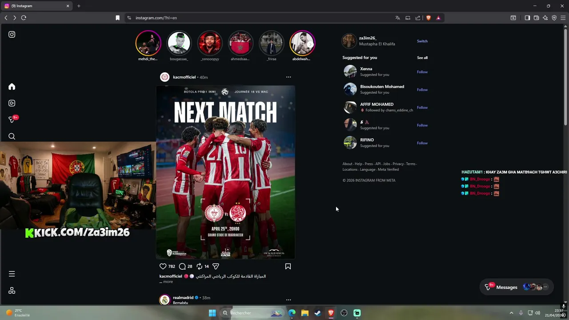Image resolution: width=569 pixels, height=320 pixels.
Task: Open Leo AI sparkle icon
Action: [x=545, y=18]
